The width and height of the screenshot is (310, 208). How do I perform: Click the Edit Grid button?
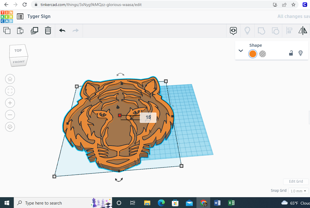296,182
